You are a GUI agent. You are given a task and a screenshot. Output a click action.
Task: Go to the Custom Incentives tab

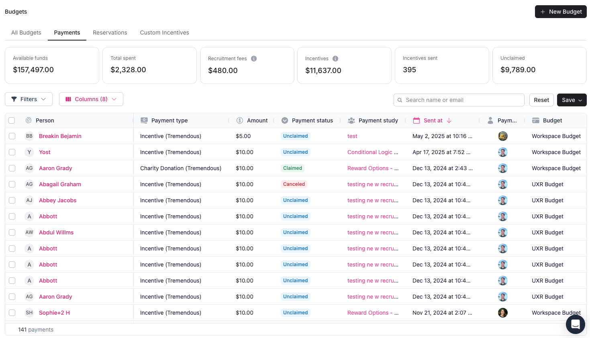164,33
